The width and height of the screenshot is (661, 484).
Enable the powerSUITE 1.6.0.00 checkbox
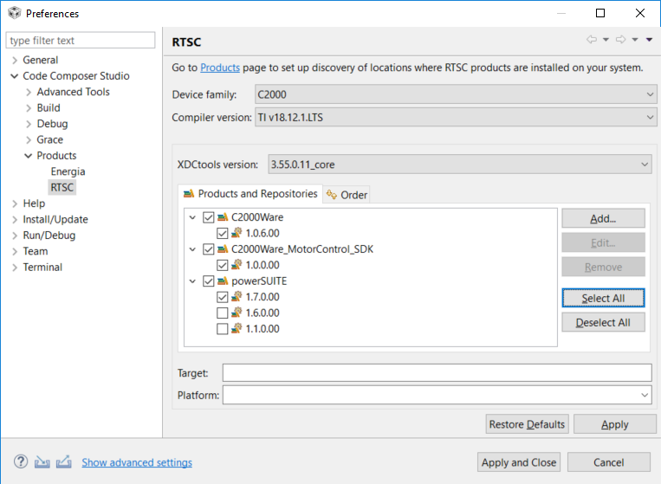click(x=223, y=313)
